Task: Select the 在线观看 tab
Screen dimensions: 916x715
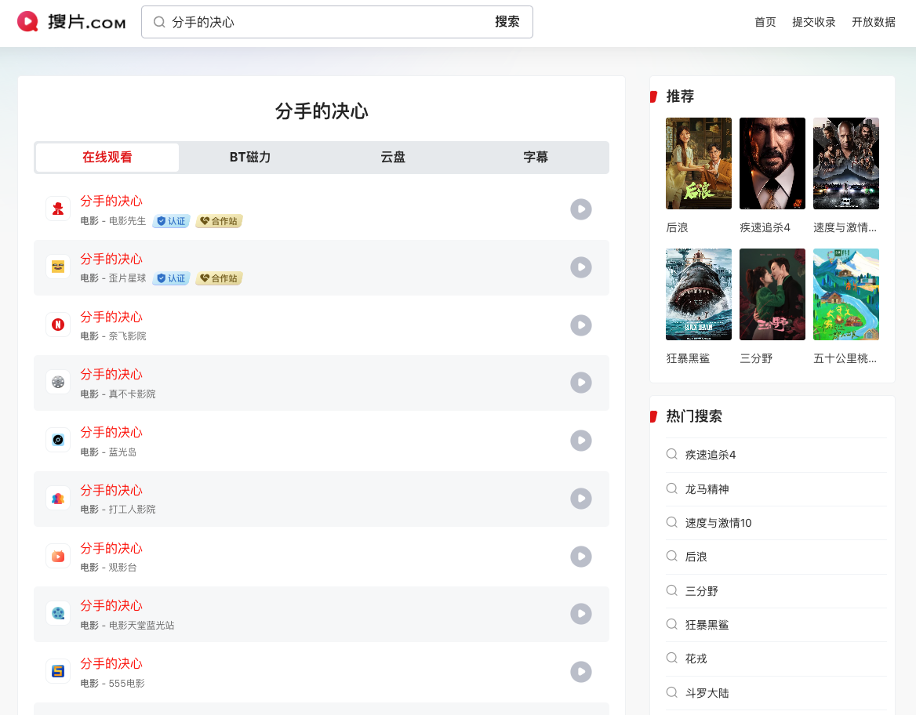Action: click(x=107, y=157)
